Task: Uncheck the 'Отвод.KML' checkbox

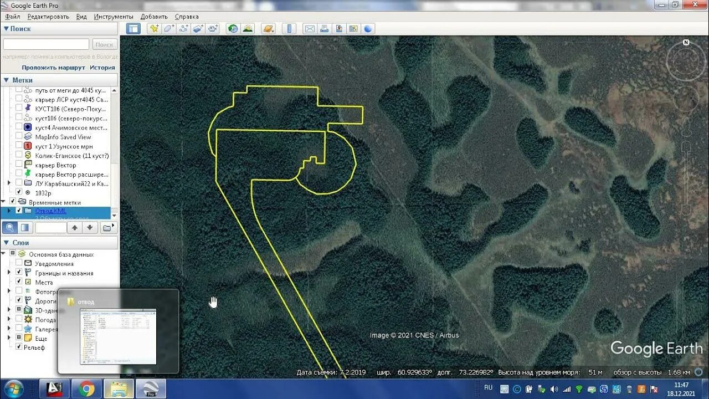Action: (19, 211)
